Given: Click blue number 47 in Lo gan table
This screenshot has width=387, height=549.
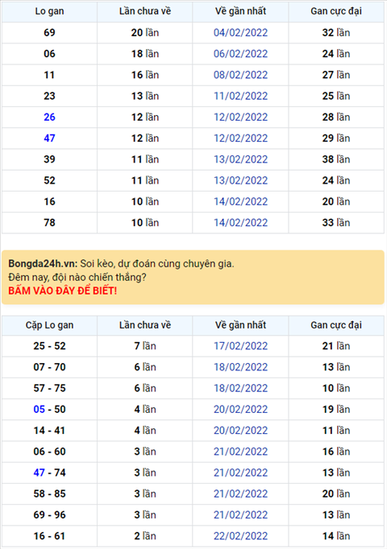Looking at the screenshot, I should 49,138.
